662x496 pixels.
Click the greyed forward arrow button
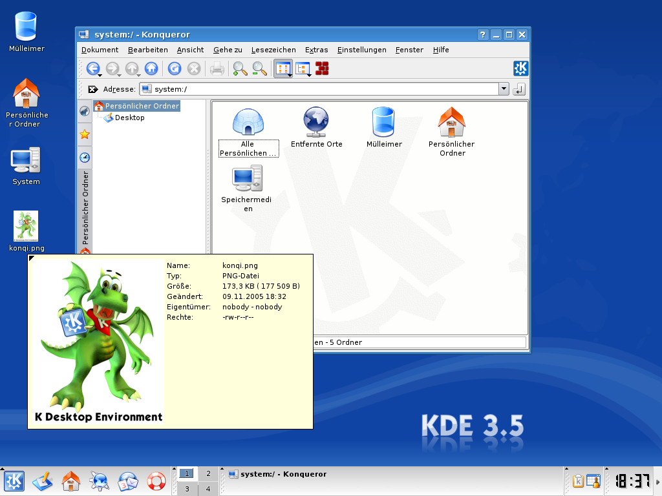point(112,68)
